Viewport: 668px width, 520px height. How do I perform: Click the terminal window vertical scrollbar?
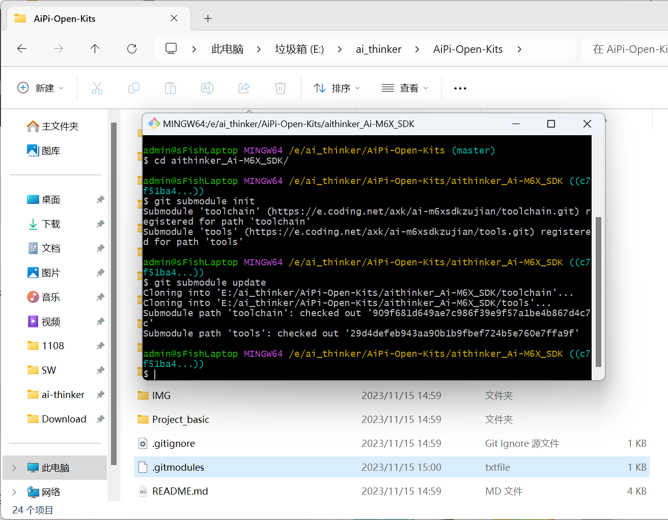click(x=598, y=292)
